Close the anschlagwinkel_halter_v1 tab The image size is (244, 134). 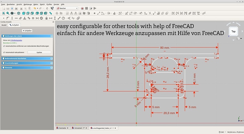(x=115, y=128)
